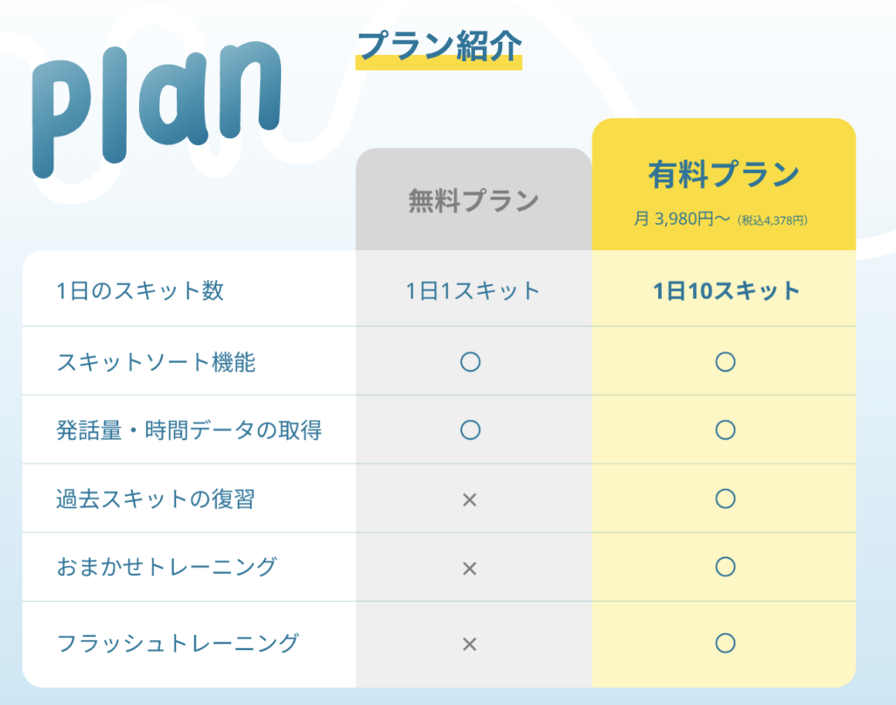Click the 1日のスキット数 row label
896x705 pixels.
coord(140,290)
